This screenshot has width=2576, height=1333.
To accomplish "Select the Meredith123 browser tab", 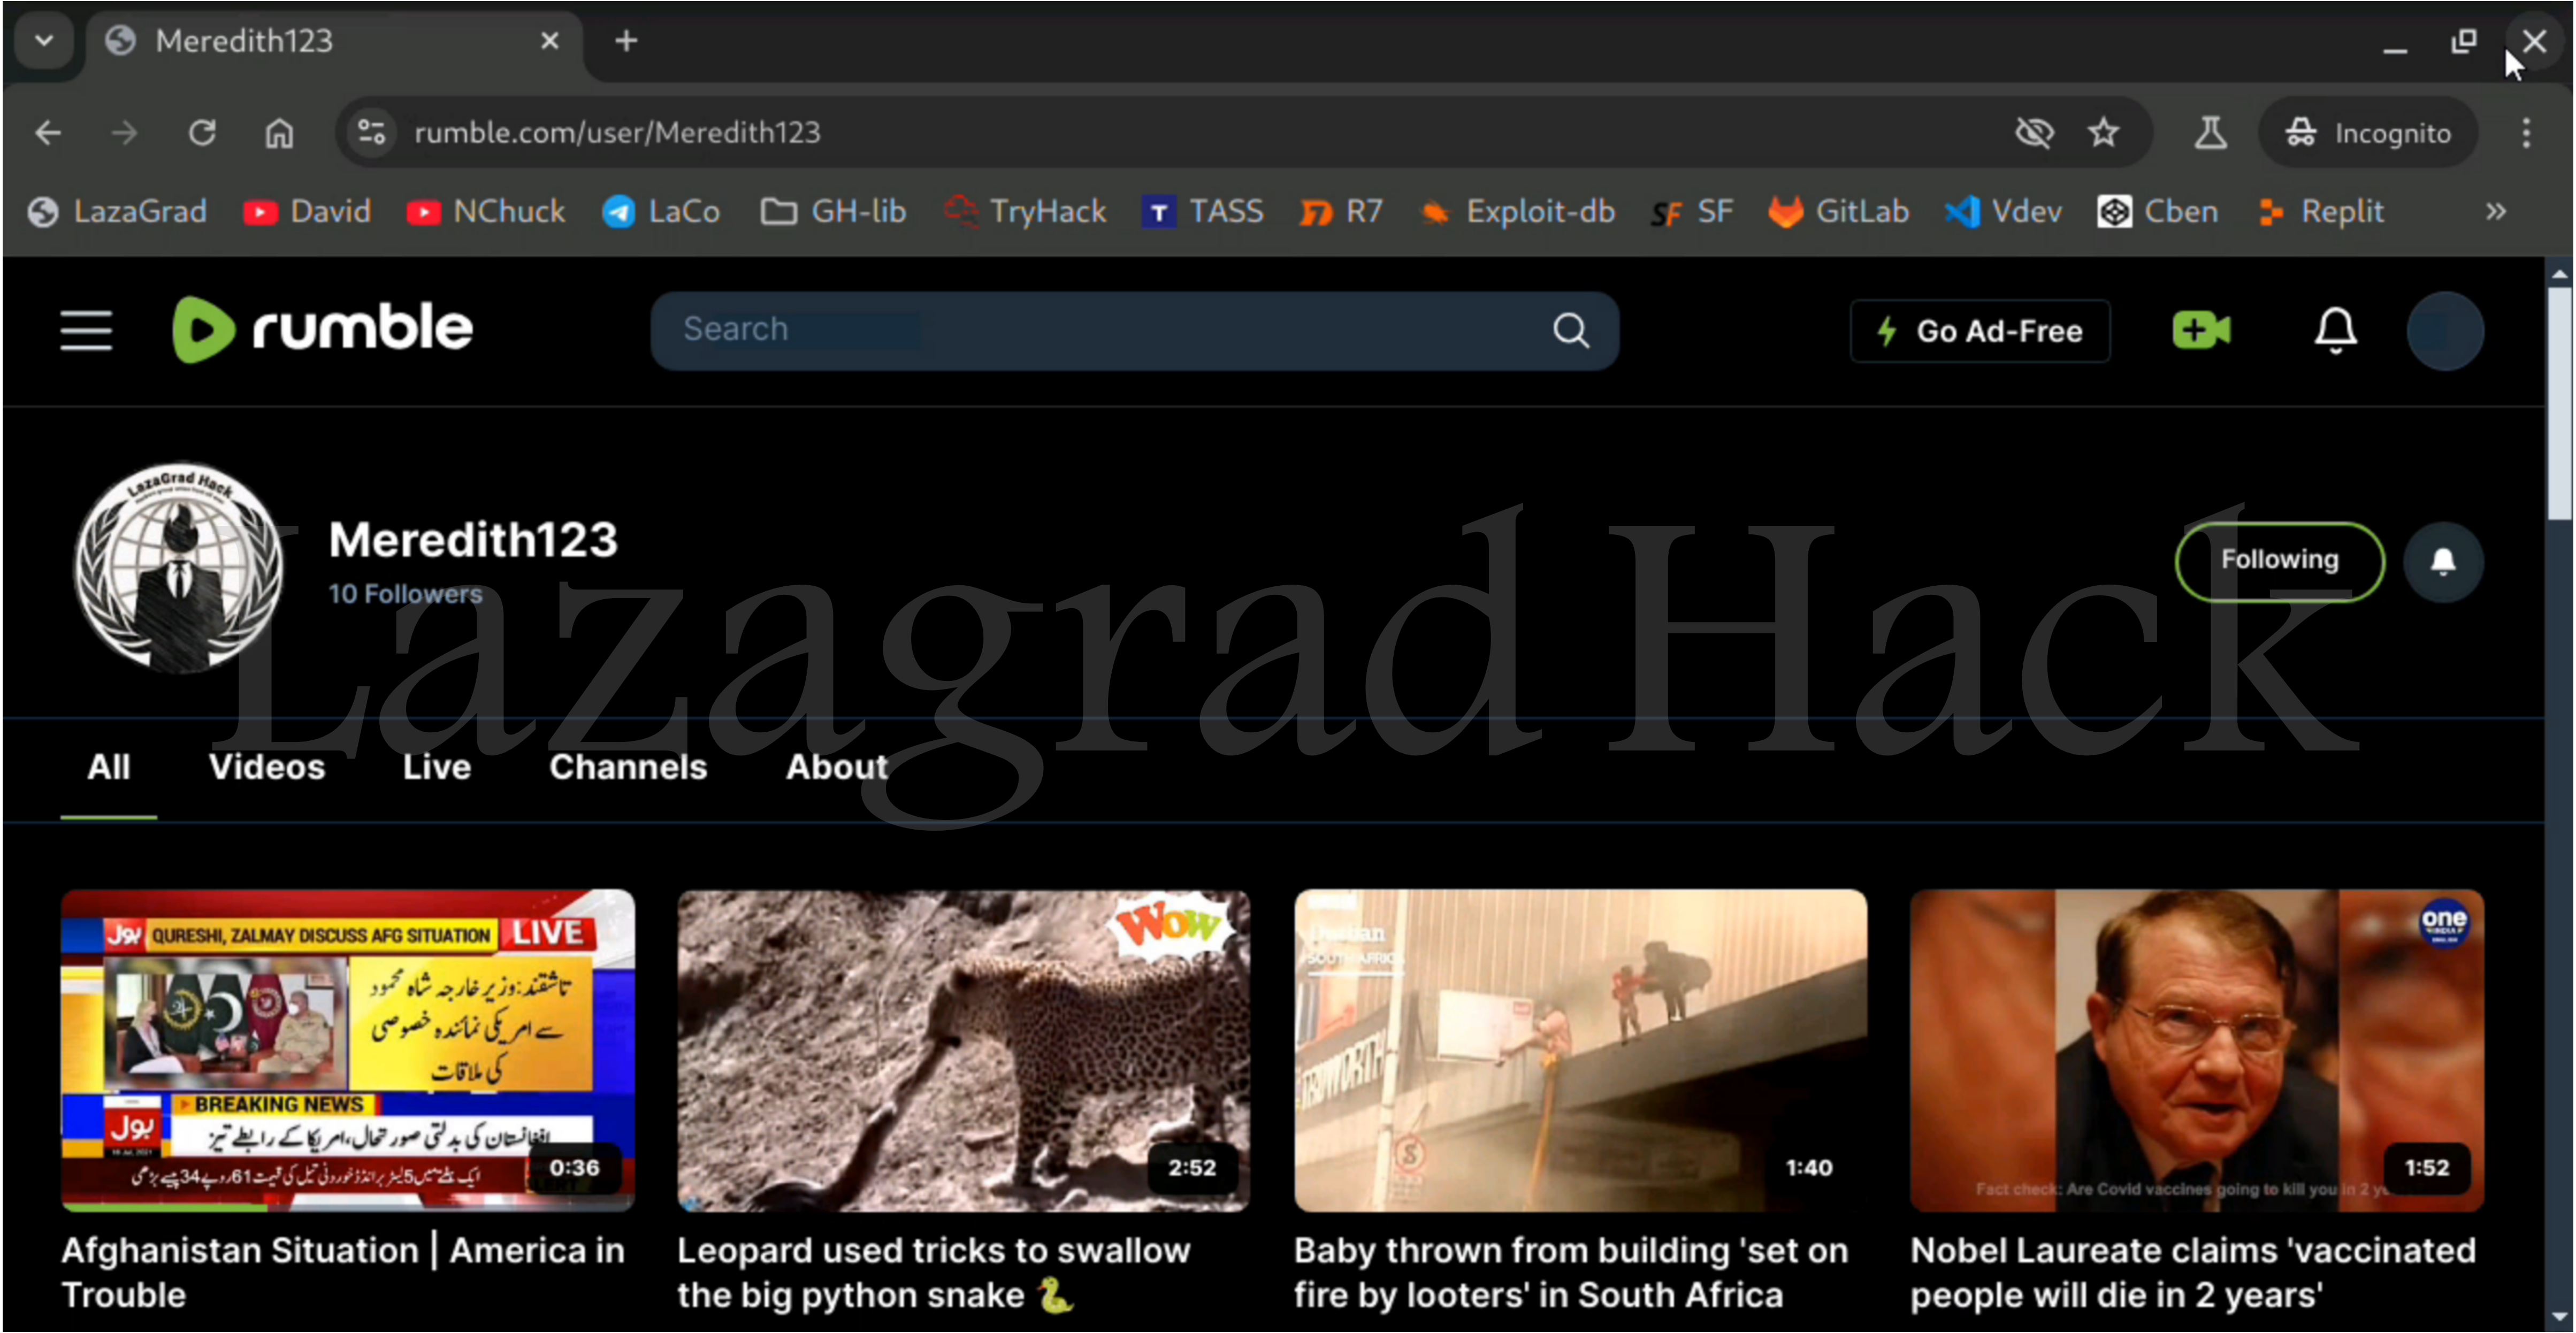I will click(x=334, y=41).
